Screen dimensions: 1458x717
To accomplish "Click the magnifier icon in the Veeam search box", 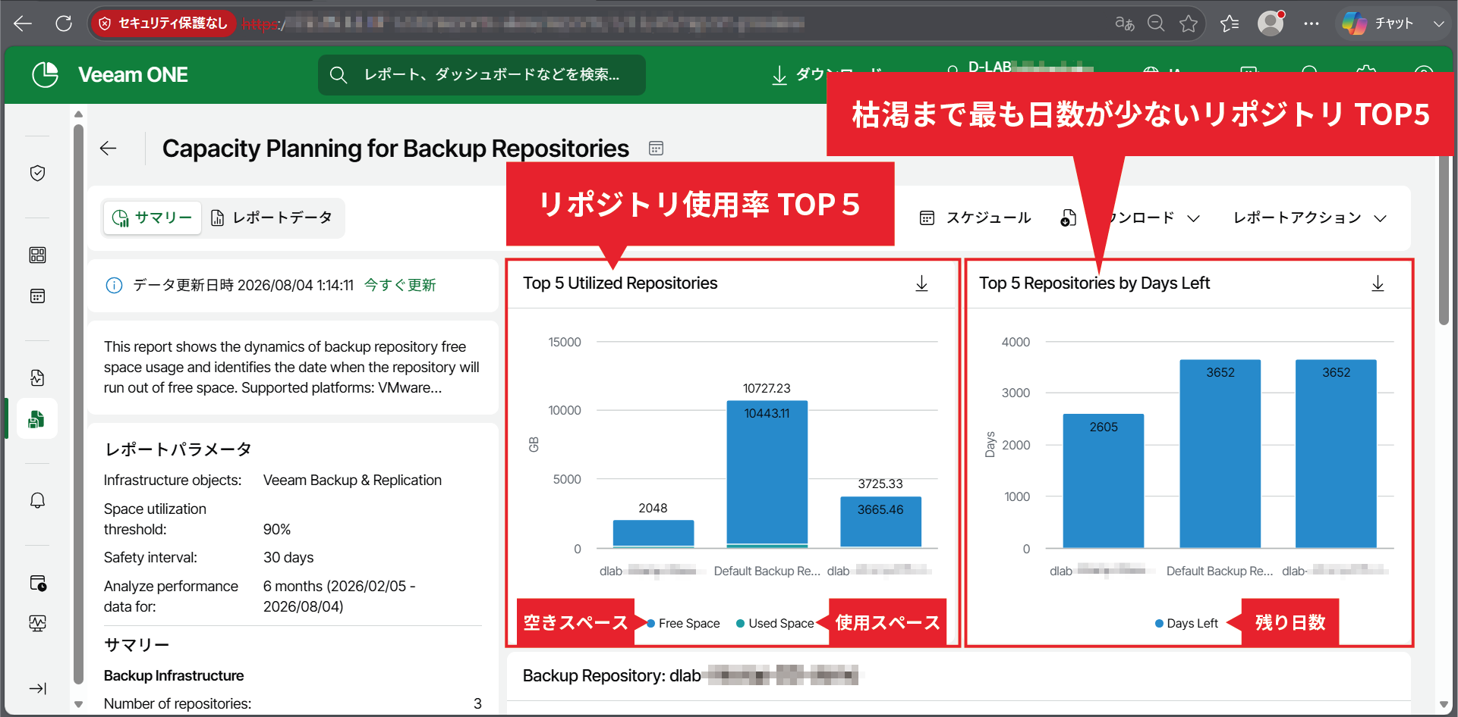I will [339, 74].
